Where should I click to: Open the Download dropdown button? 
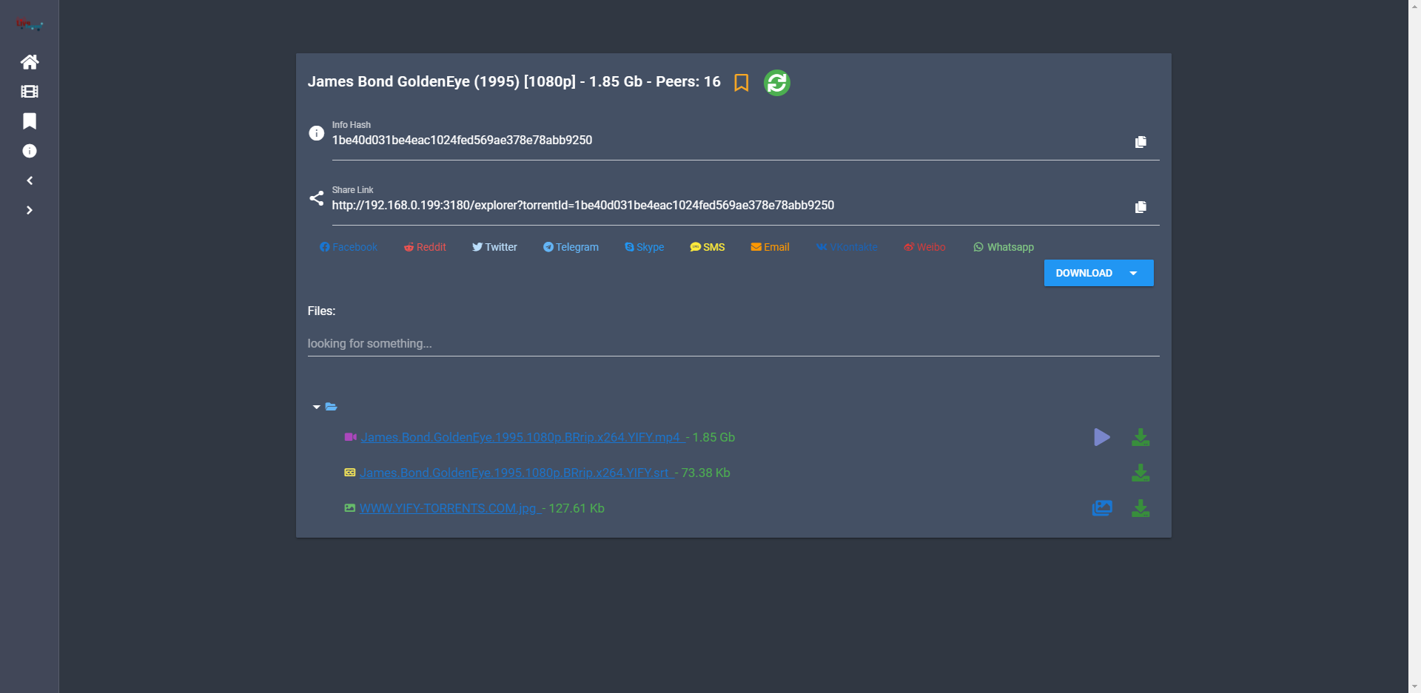coord(1098,273)
